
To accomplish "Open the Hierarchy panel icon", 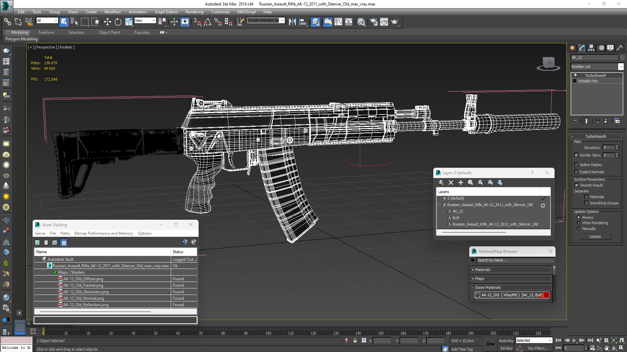I will (x=591, y=48).
